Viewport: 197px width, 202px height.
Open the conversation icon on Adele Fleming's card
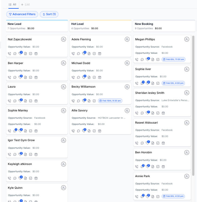coord(78,54)
